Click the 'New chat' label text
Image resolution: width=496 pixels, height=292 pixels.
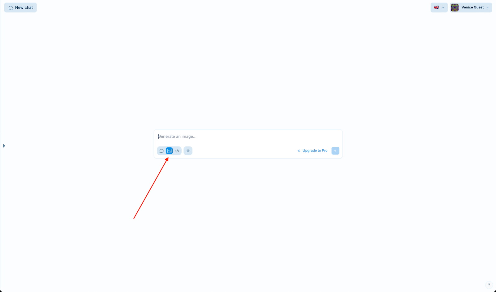pos(24,7)
